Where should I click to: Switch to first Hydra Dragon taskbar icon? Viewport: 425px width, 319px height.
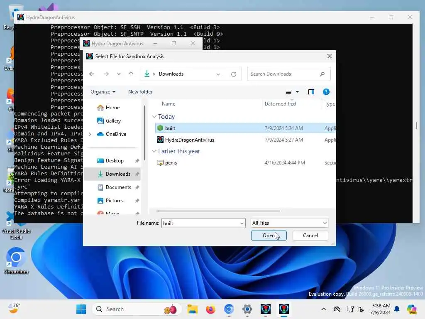(x=265, y=309)
